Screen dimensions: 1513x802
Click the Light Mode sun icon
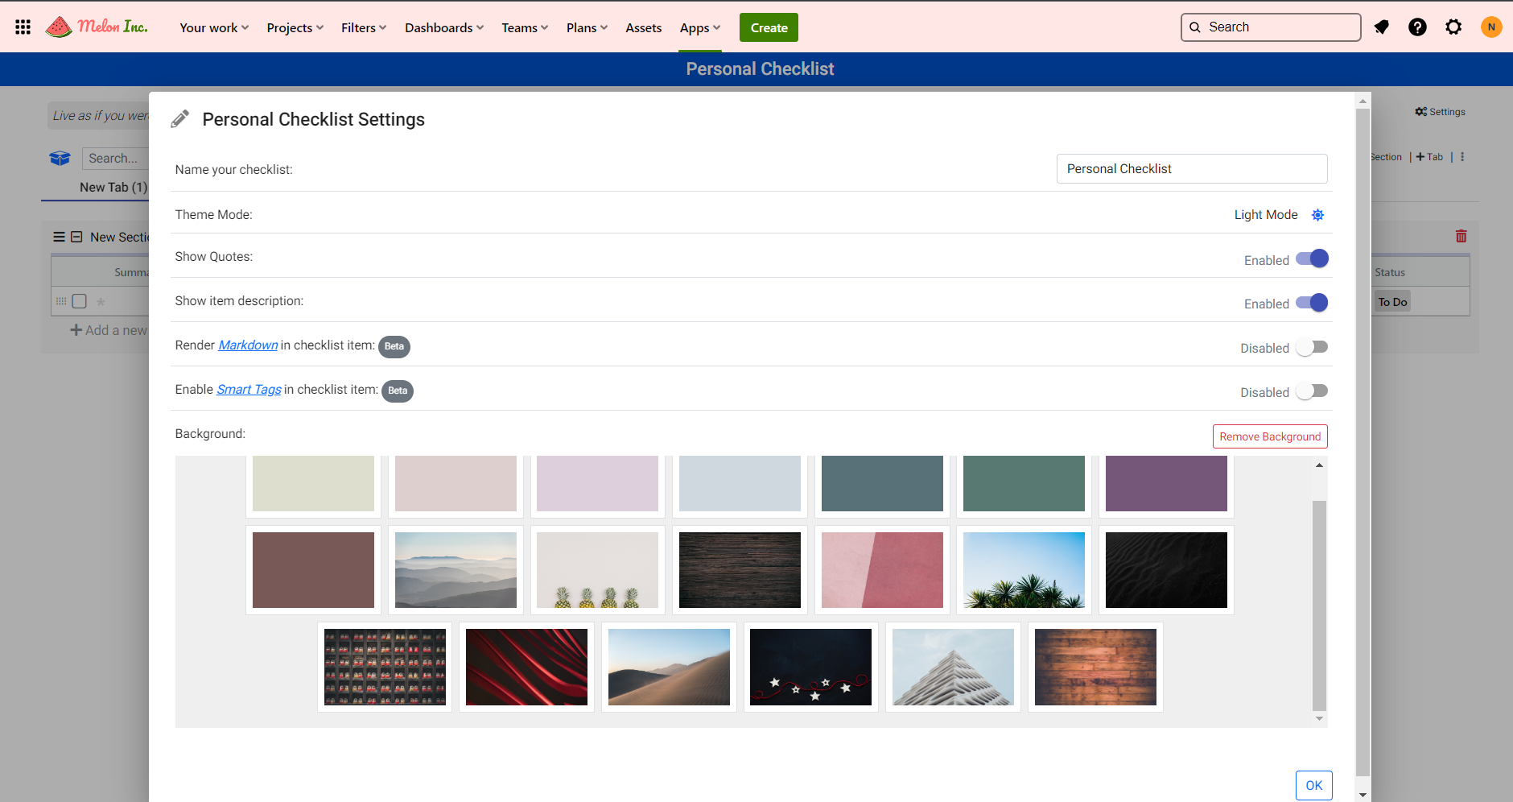[1317, 215]
